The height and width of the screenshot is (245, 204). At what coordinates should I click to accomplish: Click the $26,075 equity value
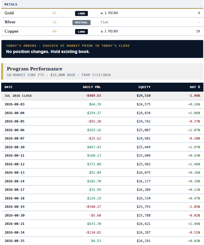pos(143,173)
